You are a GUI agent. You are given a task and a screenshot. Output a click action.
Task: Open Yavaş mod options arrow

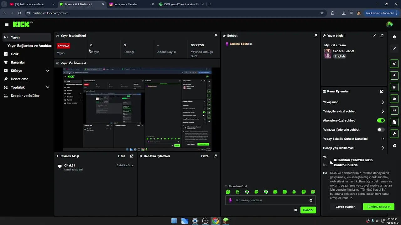tap(383, 102)
